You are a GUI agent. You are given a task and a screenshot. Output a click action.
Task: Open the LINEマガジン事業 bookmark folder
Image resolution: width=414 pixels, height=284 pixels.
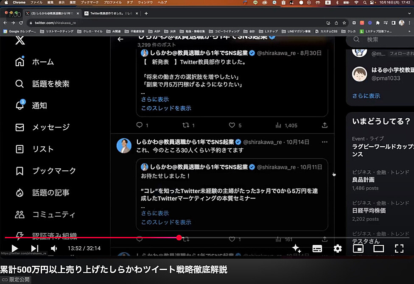296,31
